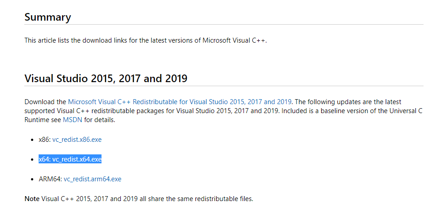Open the vc_redist.arm64.exe link
Image resolution: width=437 pixels, height=206 pixels.
pos(92,179)
